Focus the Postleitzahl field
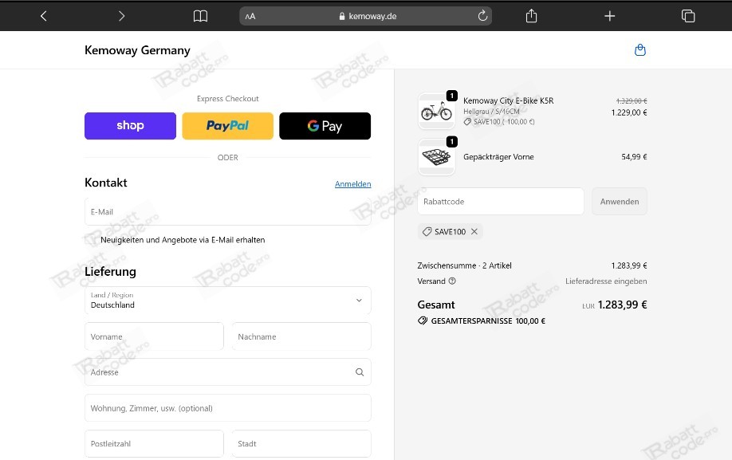Screen dimensions: 732x460 tap(154, 444)
